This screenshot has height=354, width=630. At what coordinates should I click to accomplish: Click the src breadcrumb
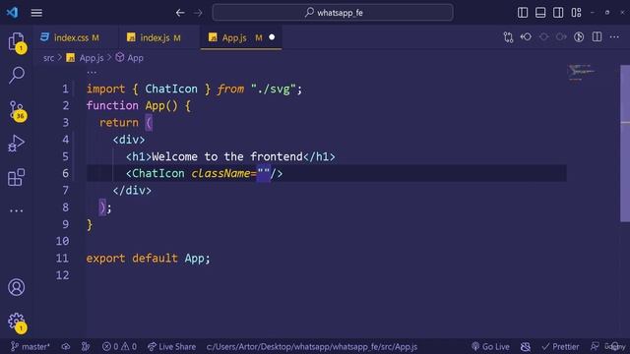pos(48,58)
